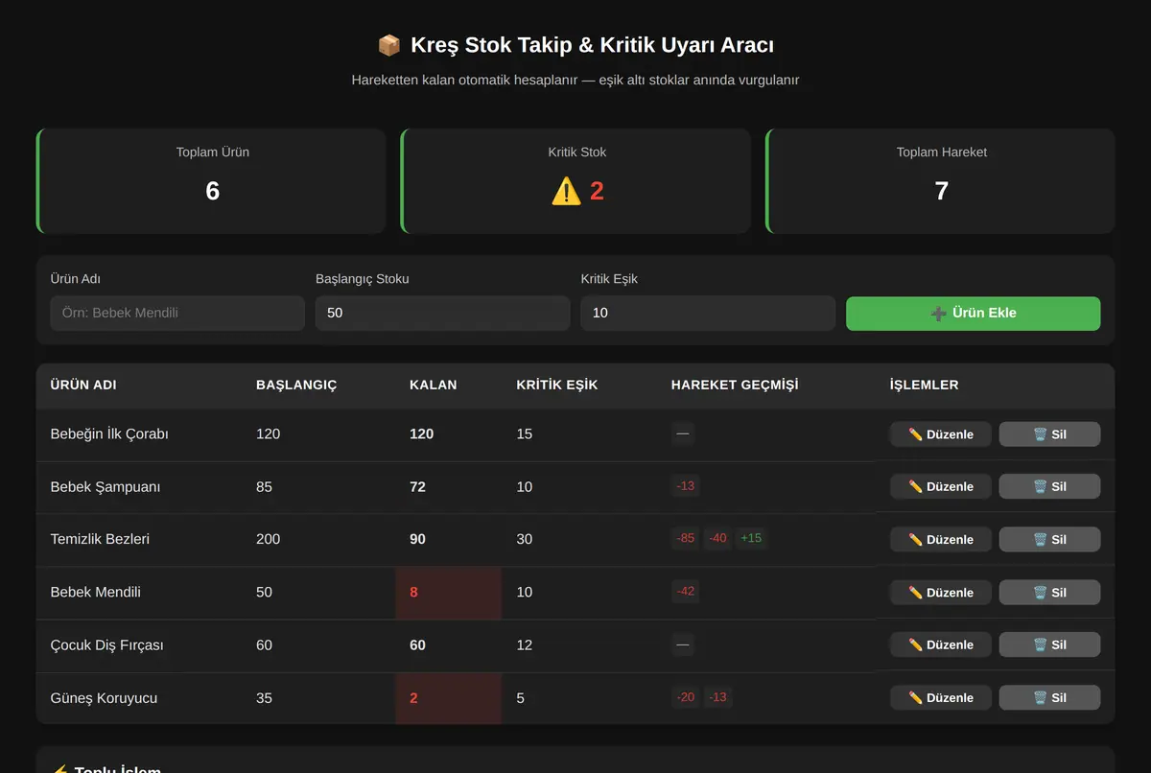Click the warning icon in Kritik Stok card
This screenshot has width=1151, height=773.
(x=566, y=191)
